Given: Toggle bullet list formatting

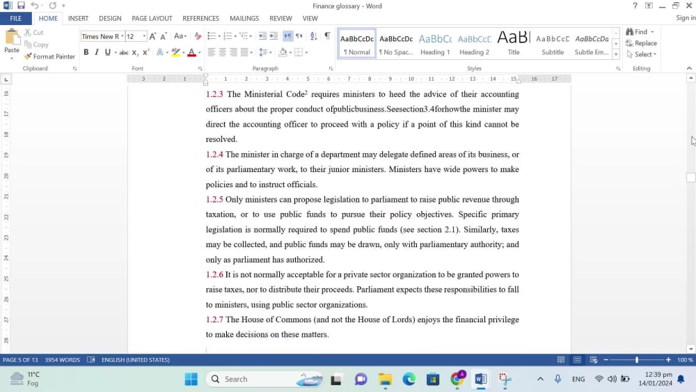Looking at the screenshot, I should [212, 36].
